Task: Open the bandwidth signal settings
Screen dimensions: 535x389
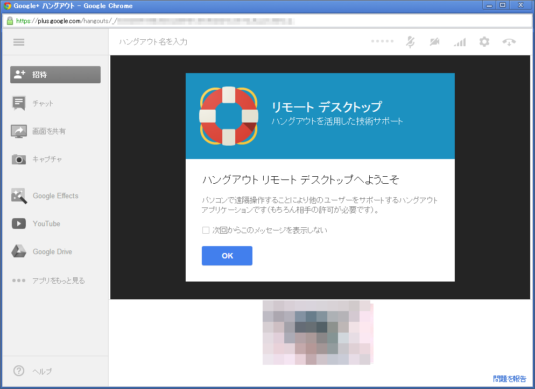Action: (x=459, y=42)
